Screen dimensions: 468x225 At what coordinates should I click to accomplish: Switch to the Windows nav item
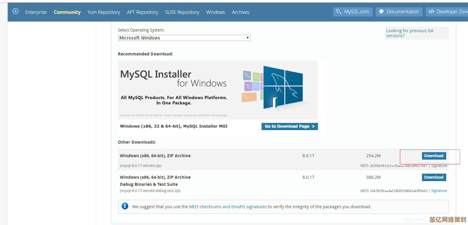(216, 12)
